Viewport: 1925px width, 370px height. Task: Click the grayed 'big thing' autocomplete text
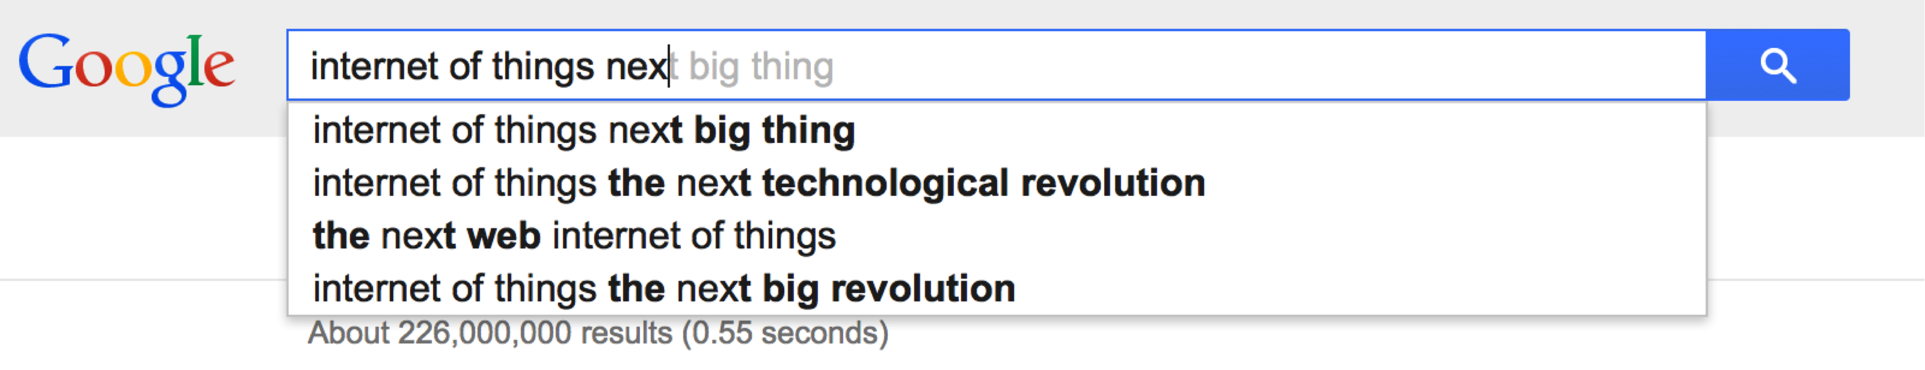click(x=761, y=67)
